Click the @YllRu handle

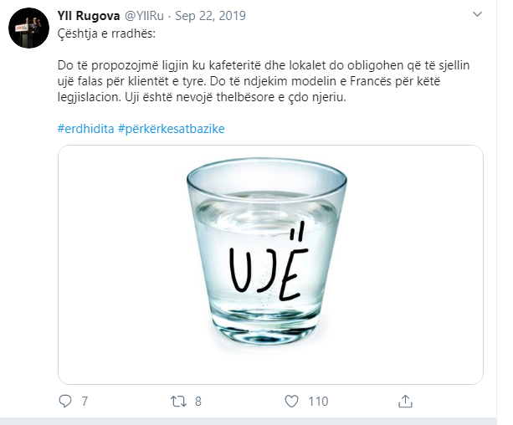coord(150,15)
